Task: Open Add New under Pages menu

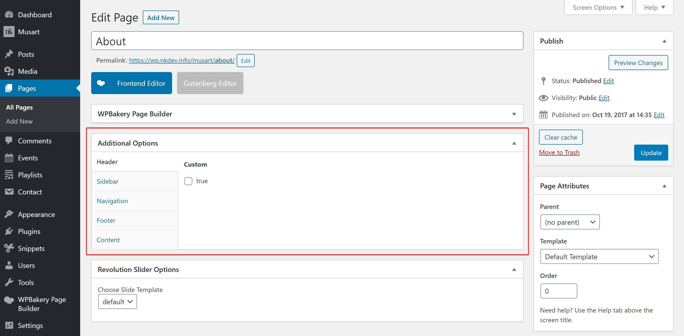Action: [x=19, y=121]
